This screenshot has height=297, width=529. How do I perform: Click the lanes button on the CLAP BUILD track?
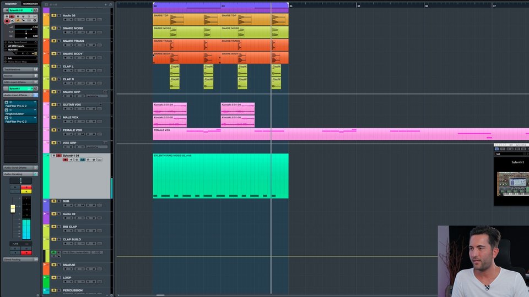click(x=100, y=244)
